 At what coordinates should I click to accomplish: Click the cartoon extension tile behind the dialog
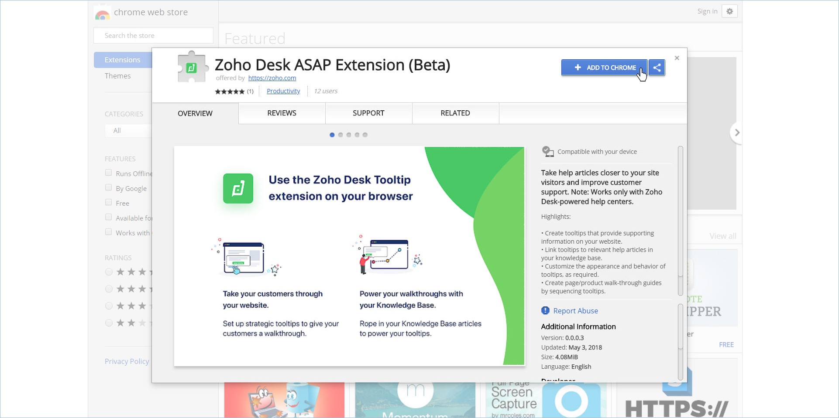pyautogui.click(x=284, y=400)
